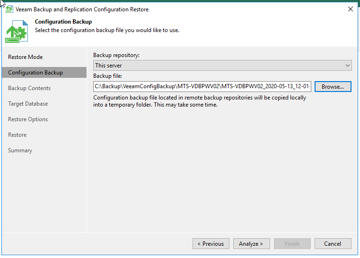This screenshot has width=360, height=258.
Task: Click the Analyze > button
Action: point(251,244)
